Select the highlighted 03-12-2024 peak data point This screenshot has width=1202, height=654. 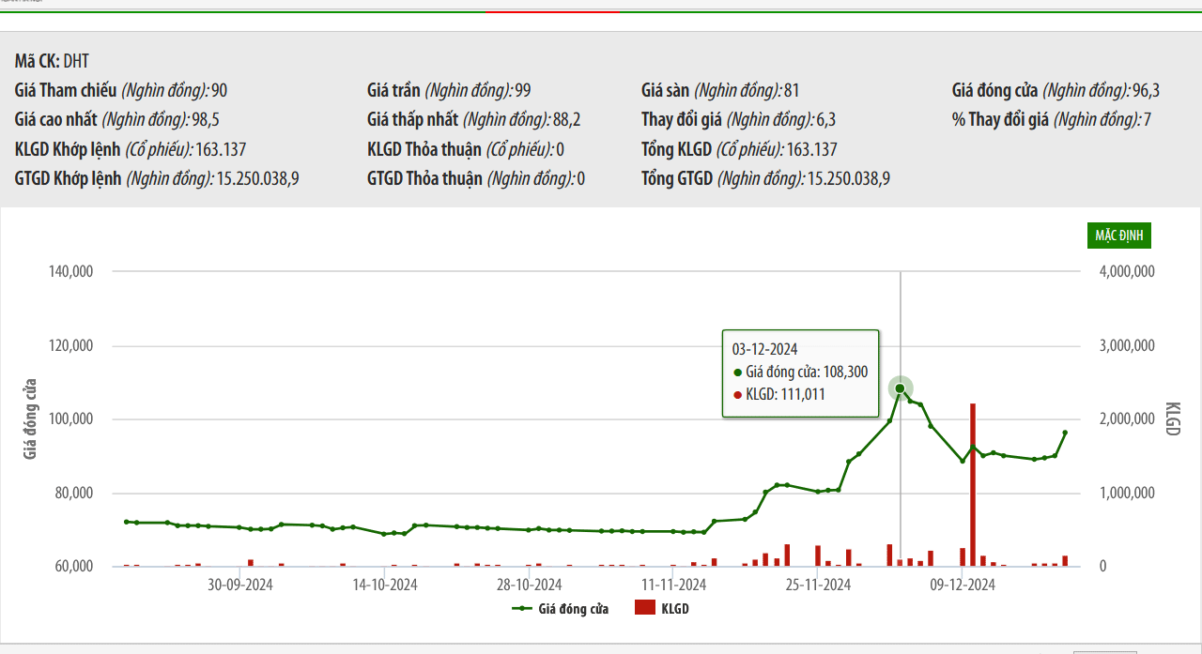(x=900, y=388)
